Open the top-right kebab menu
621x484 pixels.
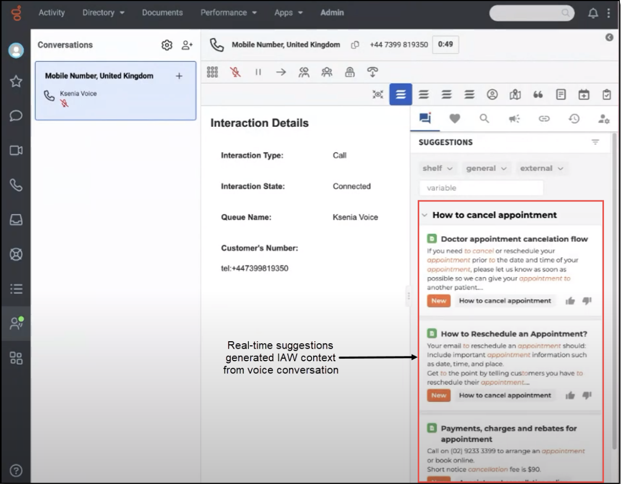pos(608,14)
